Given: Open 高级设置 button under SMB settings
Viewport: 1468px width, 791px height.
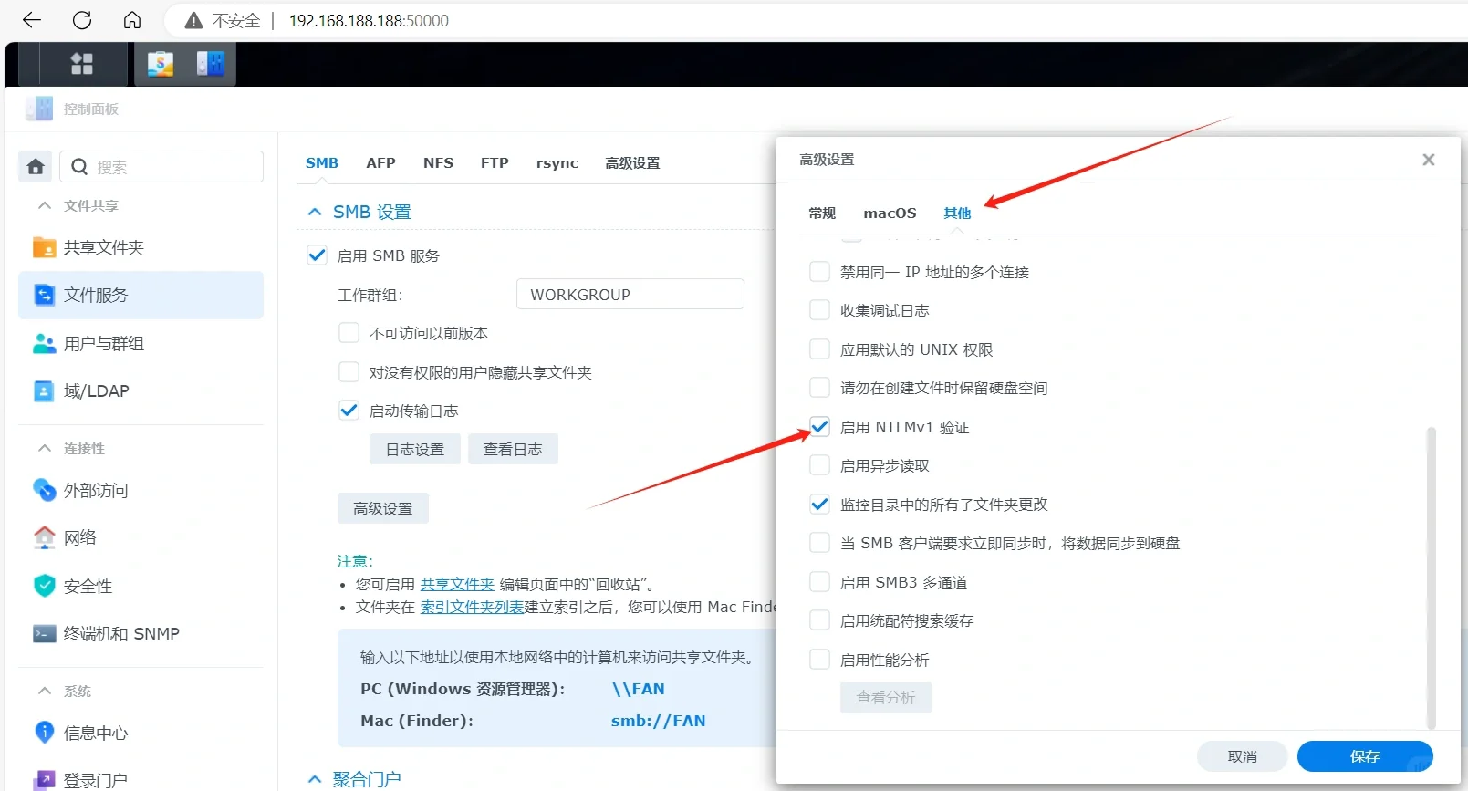Looking at the screenshot, I should 383,508.
